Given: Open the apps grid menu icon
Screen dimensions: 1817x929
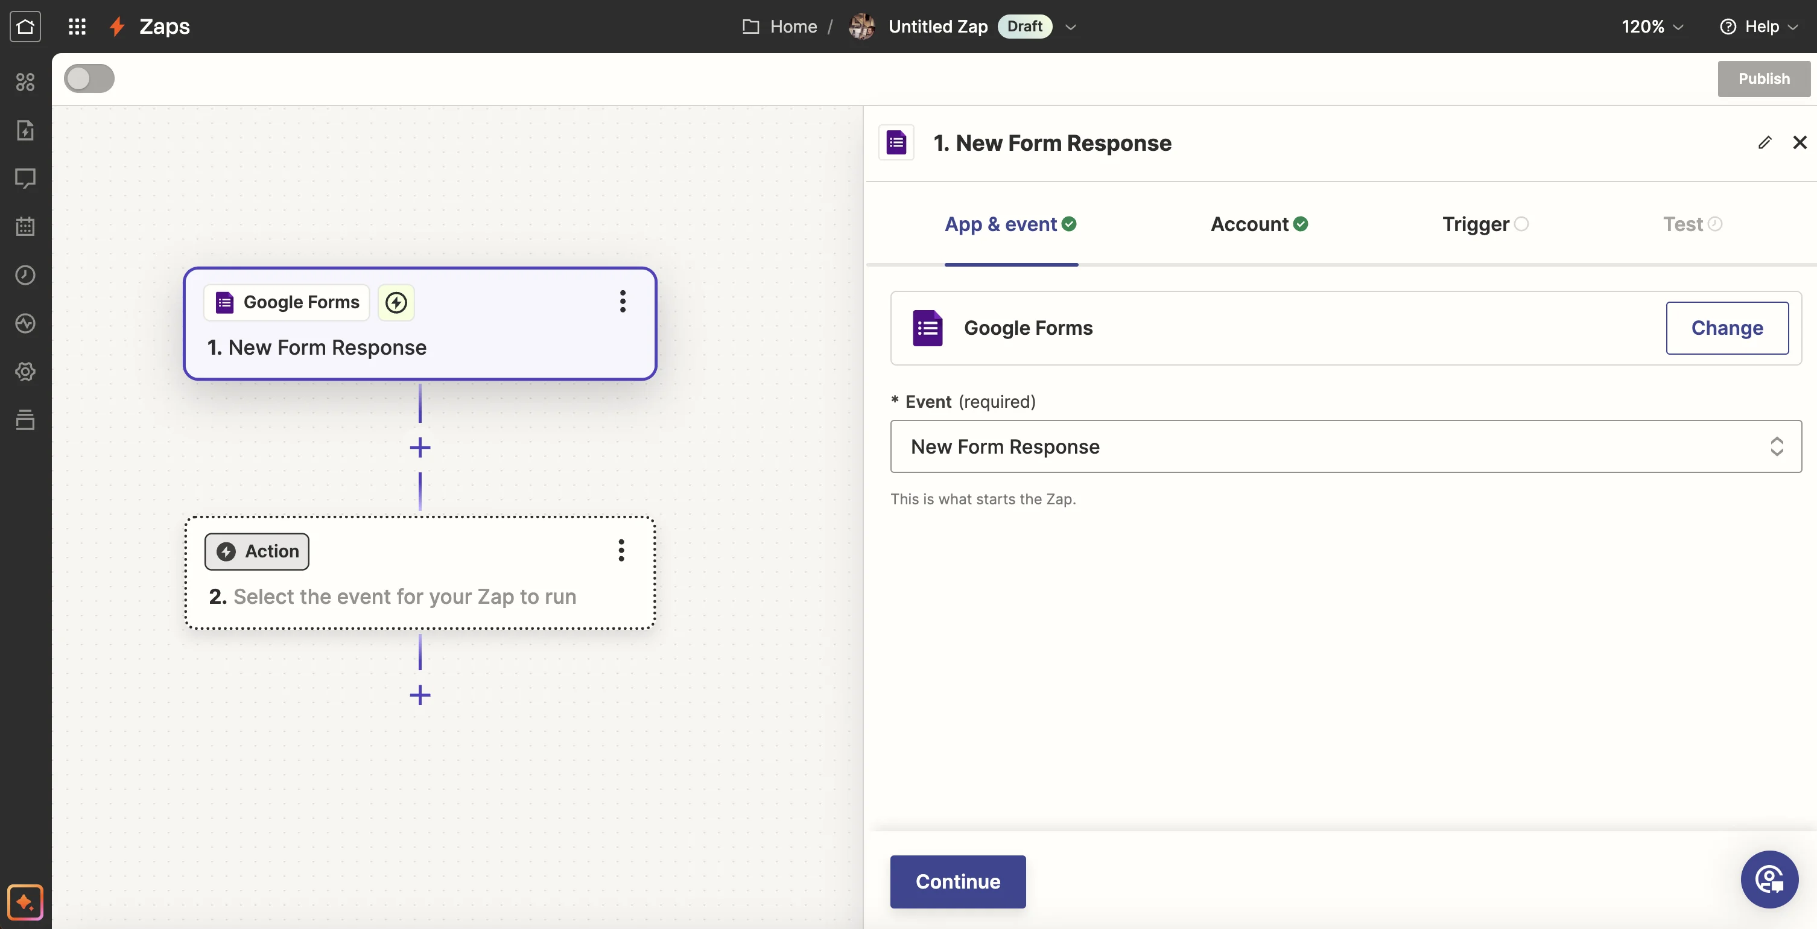Looking at the screenshot, I should pyautogui.click(x=77, y=27).
